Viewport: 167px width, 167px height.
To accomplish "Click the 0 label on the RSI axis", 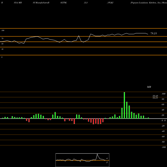I will point(2,57).
